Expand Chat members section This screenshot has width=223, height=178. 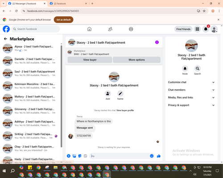[191, 90]
